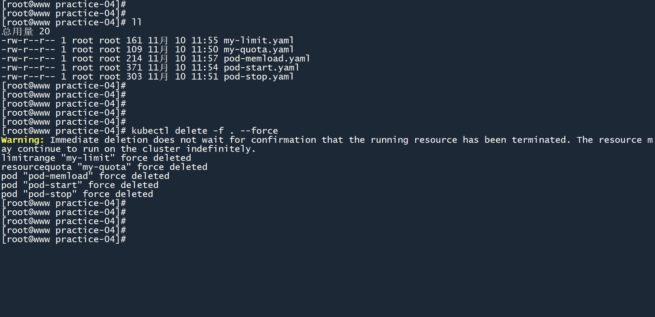Click the word "terminated" in warning message
655x317 pixels.
pos(541,140)
